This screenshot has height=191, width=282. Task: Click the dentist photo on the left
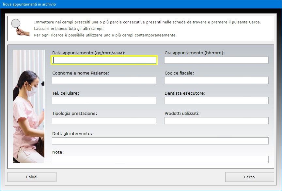click(29, 106)
